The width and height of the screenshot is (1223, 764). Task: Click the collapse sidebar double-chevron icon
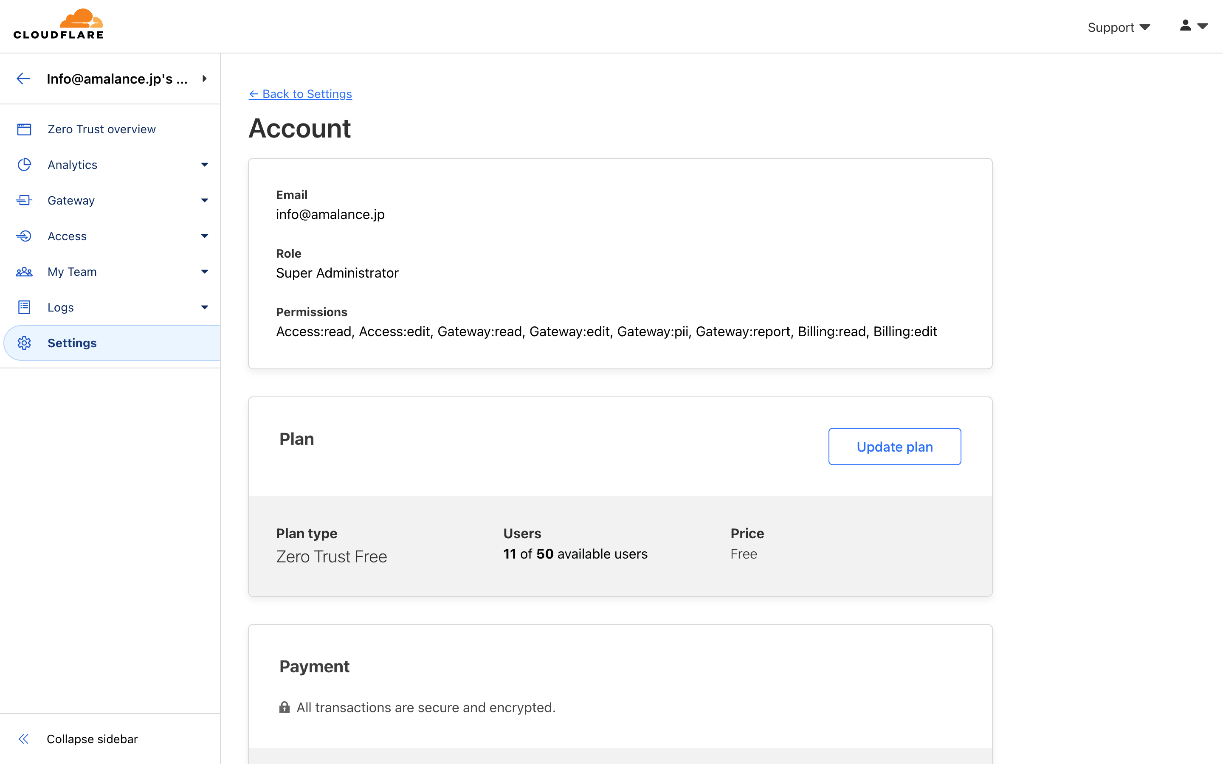pyautogui.click(x=23, y=739)
